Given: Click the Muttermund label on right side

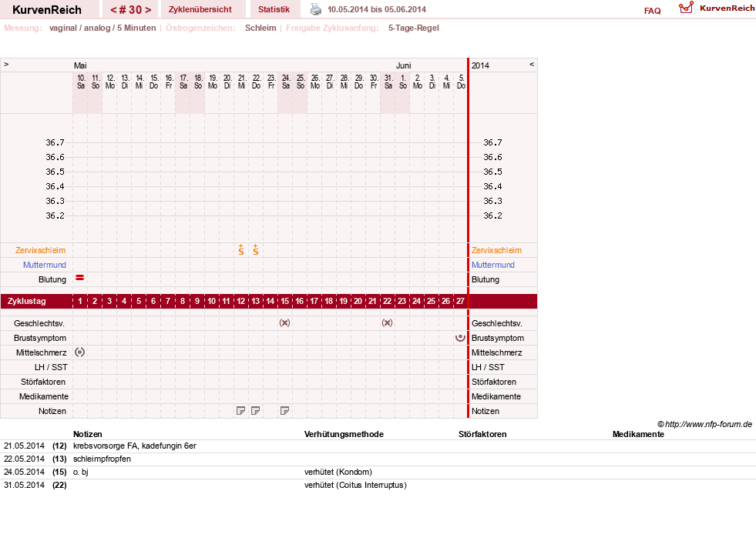Looking at the screenshot, I should tap(492, 265).
